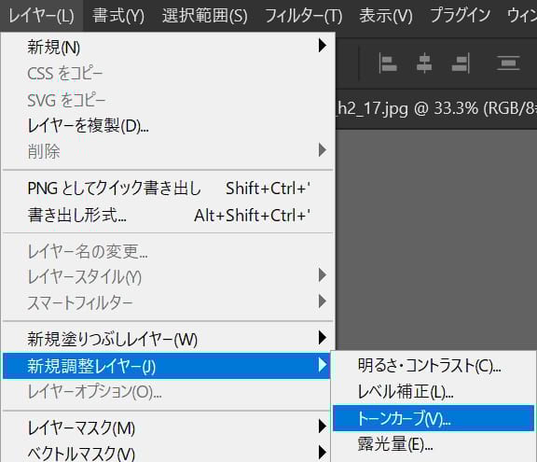This screenshot has height=462, width=537.
Task: Open the ベクトルマスク(V) submenu
Action: point(168,453)
